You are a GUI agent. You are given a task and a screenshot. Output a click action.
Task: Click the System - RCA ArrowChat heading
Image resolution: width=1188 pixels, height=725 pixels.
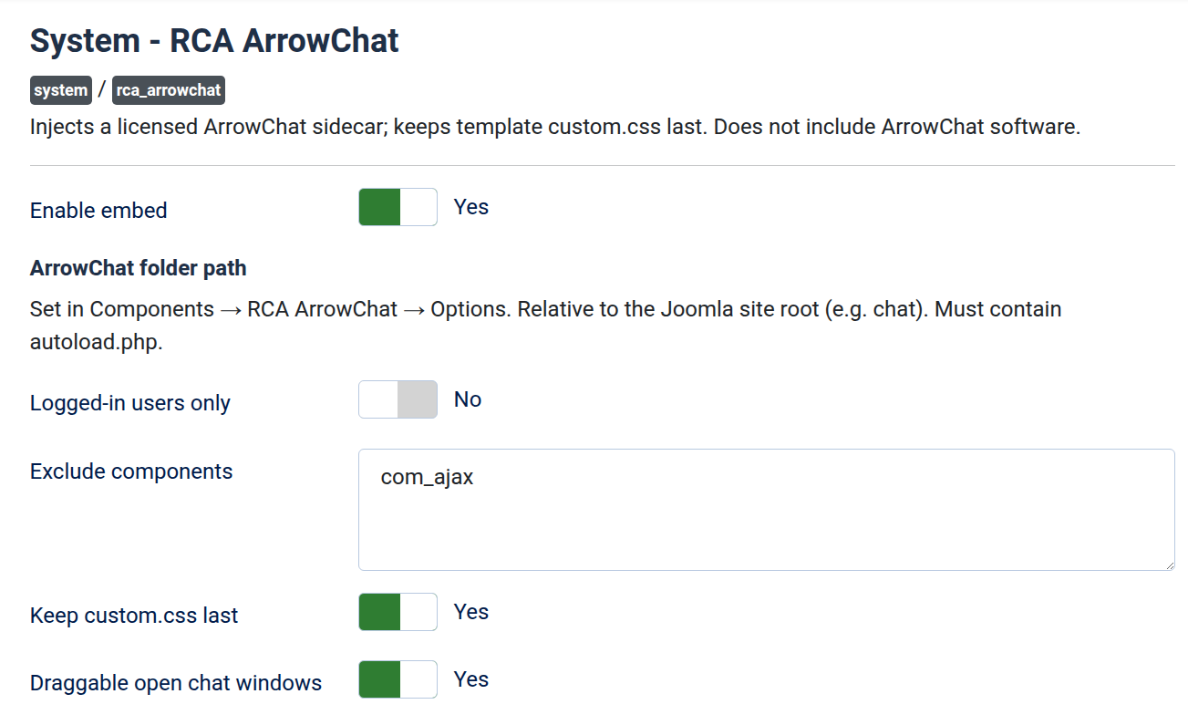coord(214,40)
